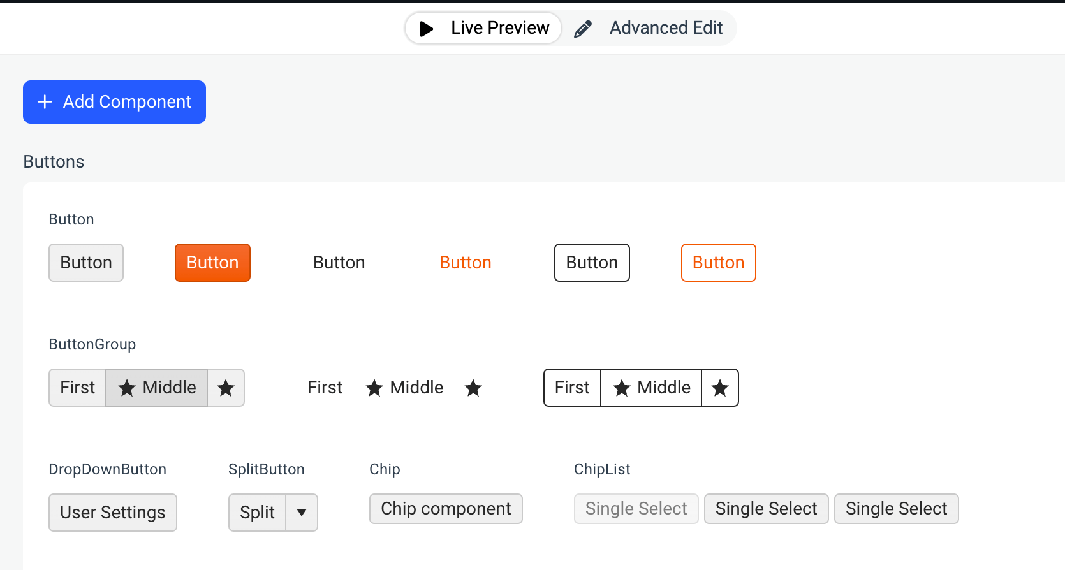Click the standalone star in flat ButtonGroup
1065x570 pixels.
point(473,388)
